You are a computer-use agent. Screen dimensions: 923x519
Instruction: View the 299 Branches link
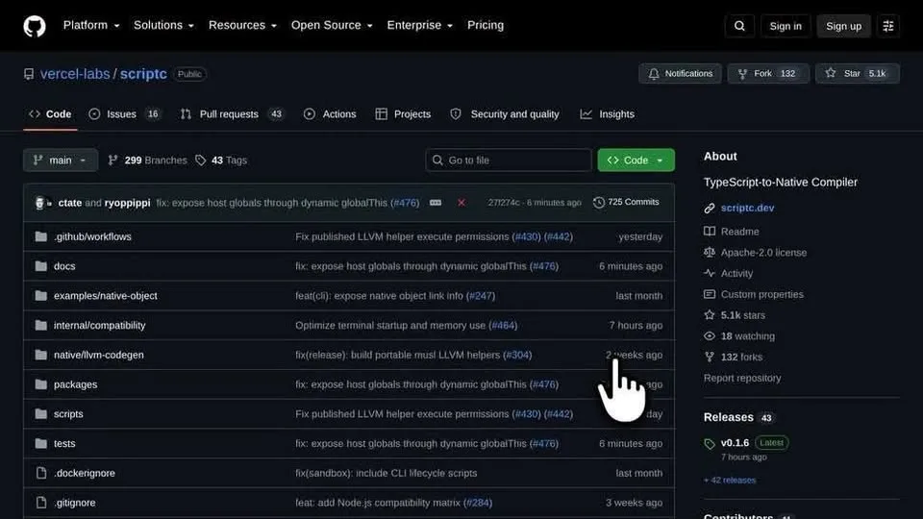coord(148,161)
